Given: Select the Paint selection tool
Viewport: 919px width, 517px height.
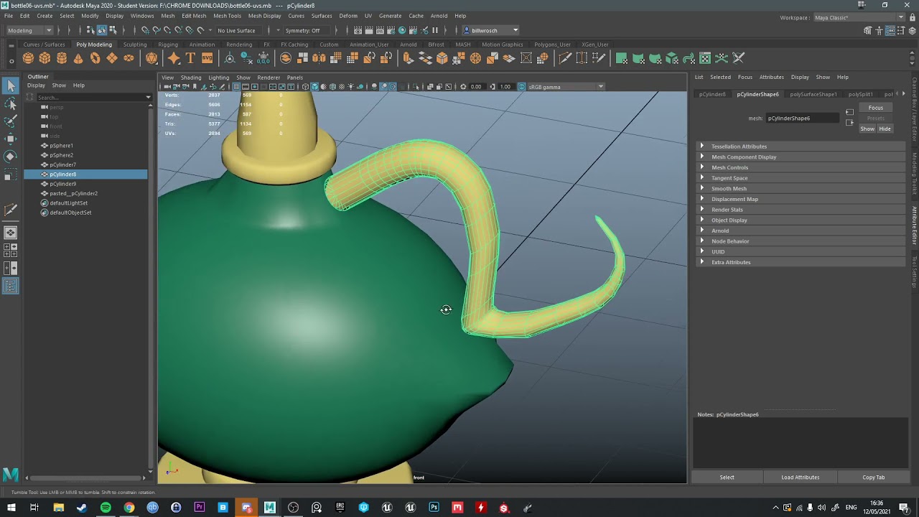Looking at the screenshot, I should click(11, 121).
